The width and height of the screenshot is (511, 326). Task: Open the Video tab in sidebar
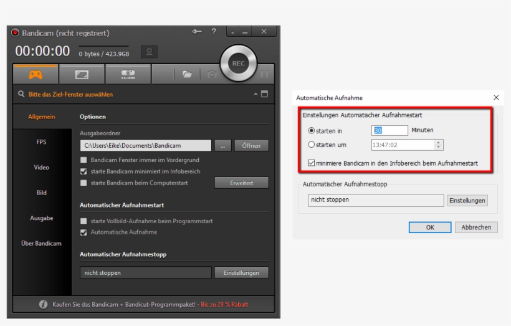(x=41, y=167)
